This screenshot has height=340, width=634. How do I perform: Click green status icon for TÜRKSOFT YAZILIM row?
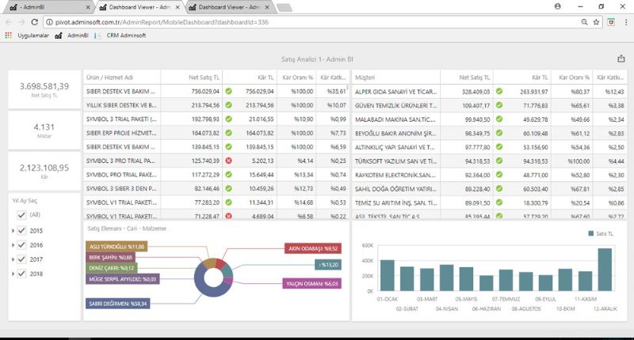(499, 161)
